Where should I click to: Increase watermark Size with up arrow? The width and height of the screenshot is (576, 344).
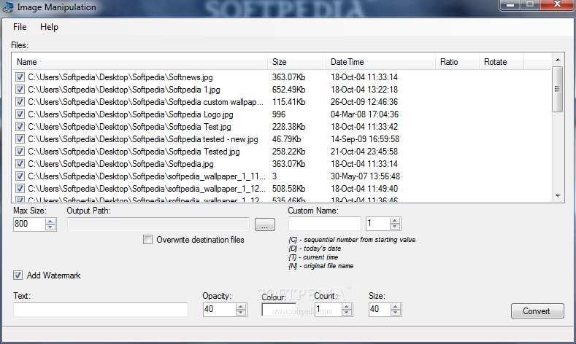point(395,307)
